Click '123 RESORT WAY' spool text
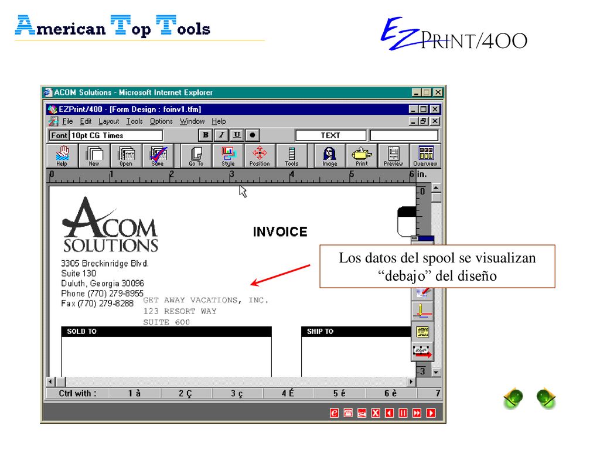Viewport: 600px width, 450px height. coord(180,312)
